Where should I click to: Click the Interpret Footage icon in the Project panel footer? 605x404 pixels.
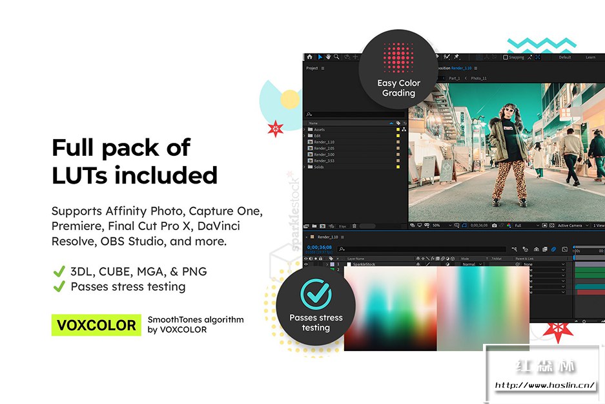click(307, 226)
